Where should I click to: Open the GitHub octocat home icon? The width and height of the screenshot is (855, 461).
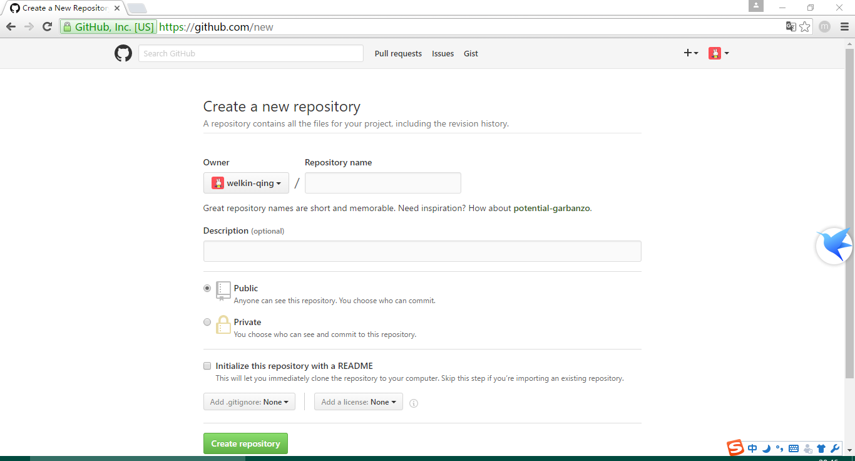click(x=123, y=53)
